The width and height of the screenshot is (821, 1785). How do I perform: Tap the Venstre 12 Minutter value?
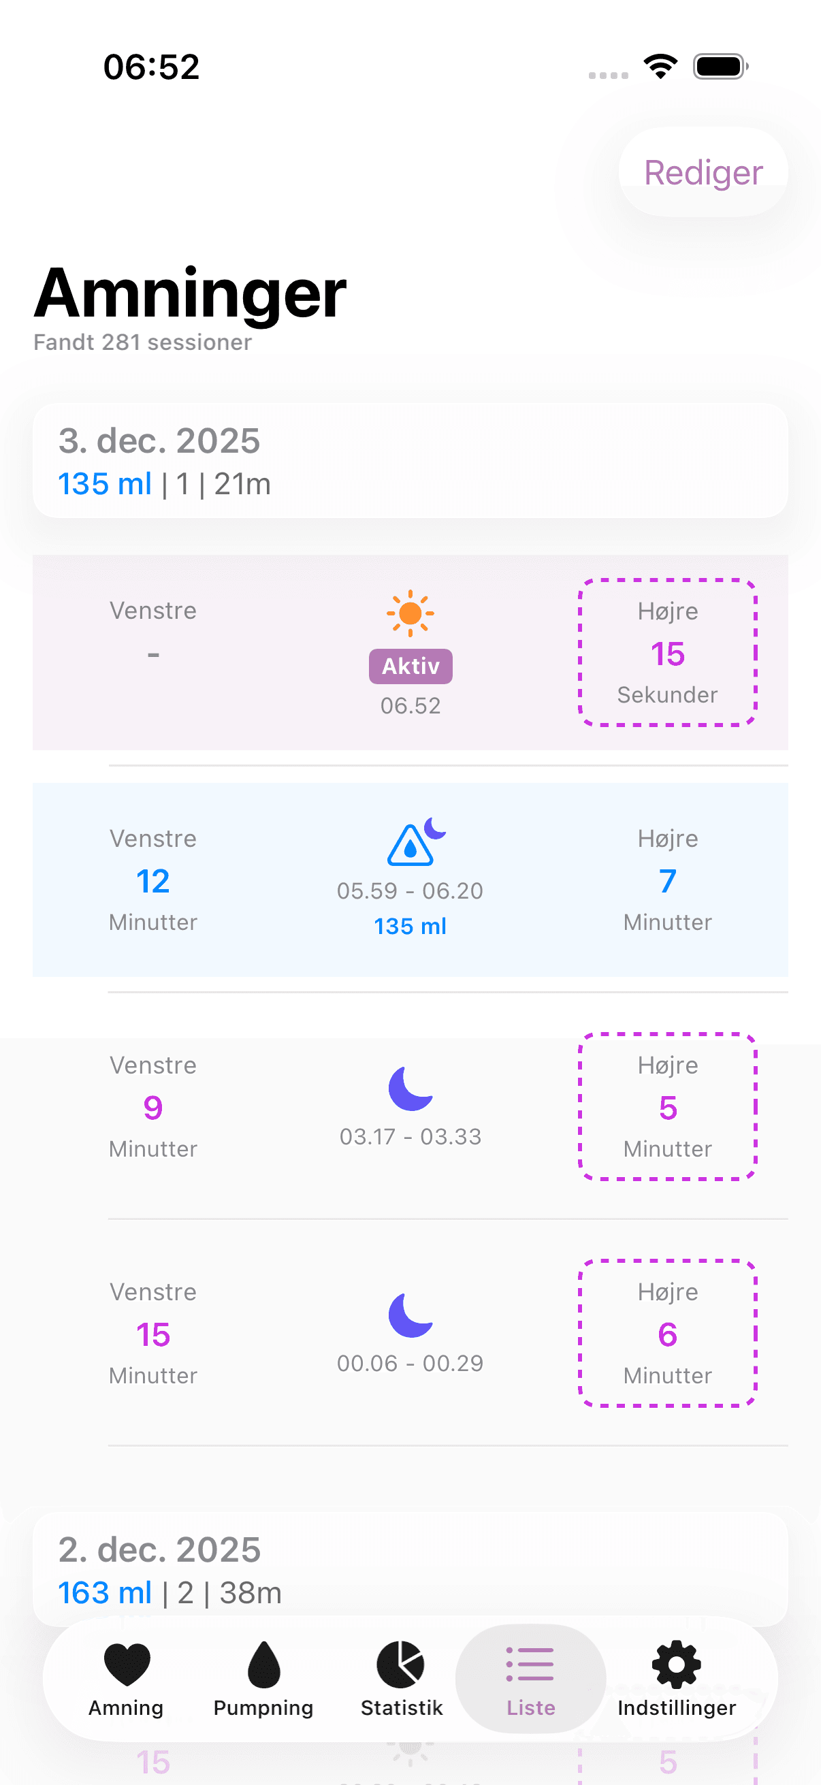click(152, 880)
